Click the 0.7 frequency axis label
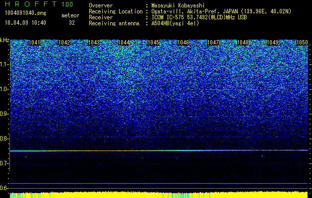 click(4, 163)
